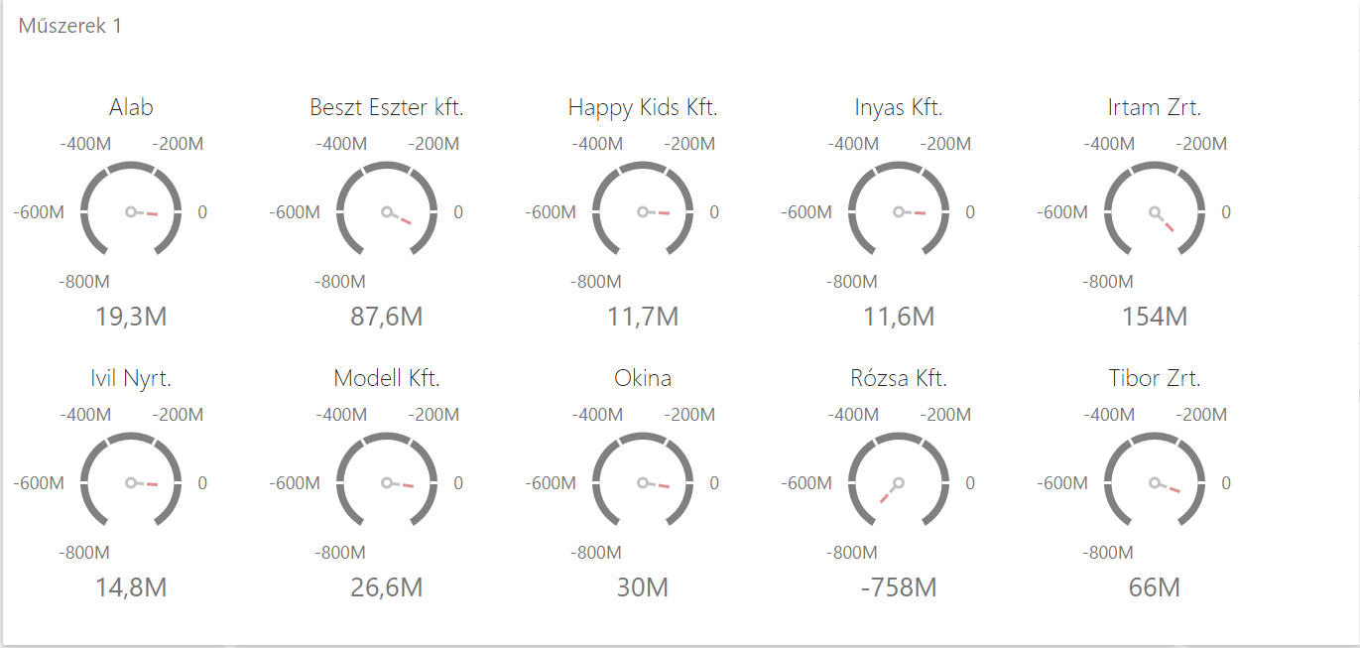This screenshot has width=1360, height=648.
Task: Click the Tibor Zrt. gauge dial
Action: click(x=1155, y=482)
